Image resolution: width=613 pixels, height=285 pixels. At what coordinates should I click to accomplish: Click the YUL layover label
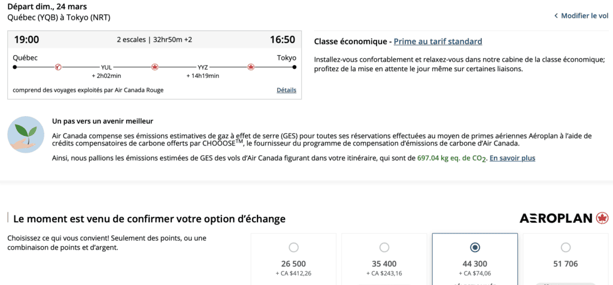[x=107, y=67]
